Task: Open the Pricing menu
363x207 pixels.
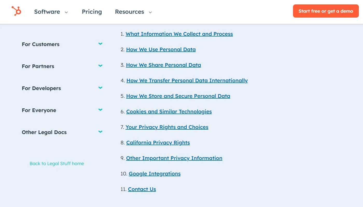Action: [x=92, y=12]
